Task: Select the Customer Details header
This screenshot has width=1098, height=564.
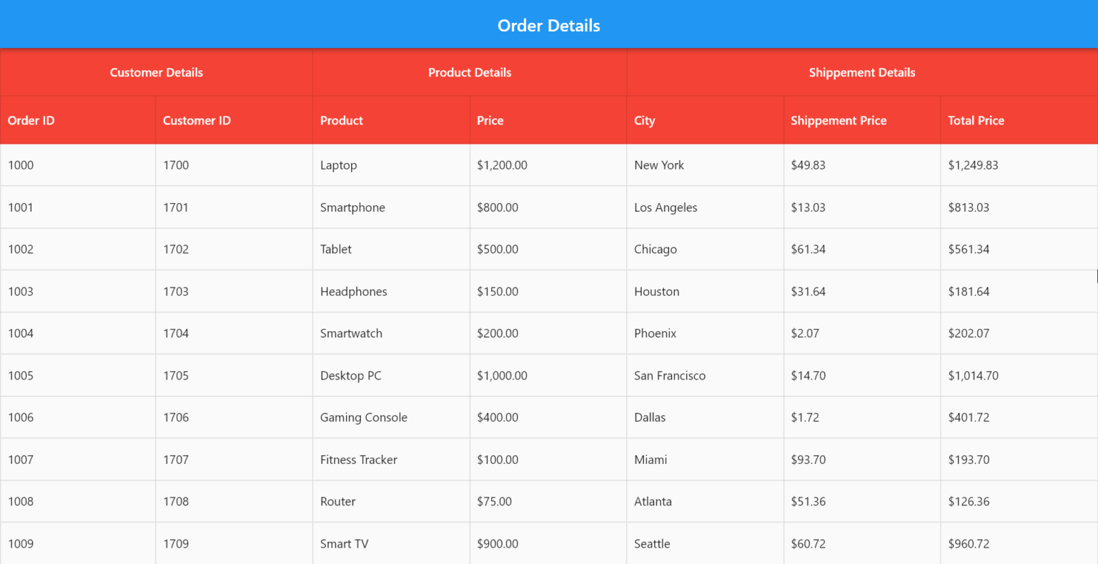Action: tap(156, 72)
